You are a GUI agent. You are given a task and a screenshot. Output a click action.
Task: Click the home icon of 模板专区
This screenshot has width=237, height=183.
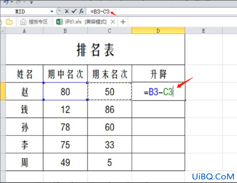(23, 22)
